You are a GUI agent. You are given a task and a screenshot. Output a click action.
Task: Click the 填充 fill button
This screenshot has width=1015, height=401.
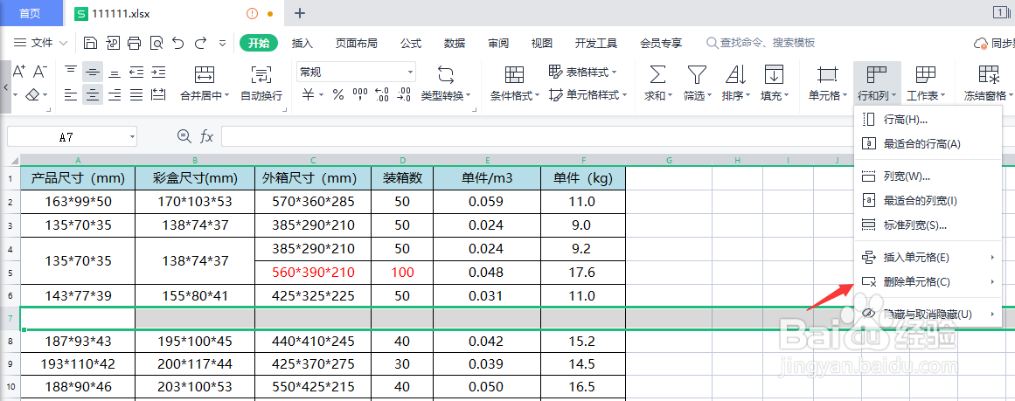(775, 84)
